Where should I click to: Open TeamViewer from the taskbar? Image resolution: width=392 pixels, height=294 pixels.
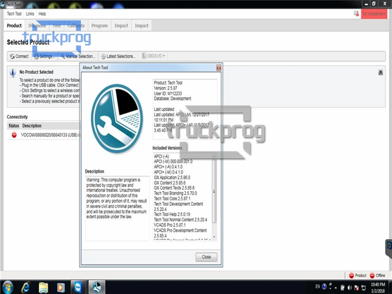pos(78,287)
